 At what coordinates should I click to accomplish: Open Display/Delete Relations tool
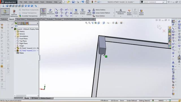pyautogui.click(x=121, y=12)
